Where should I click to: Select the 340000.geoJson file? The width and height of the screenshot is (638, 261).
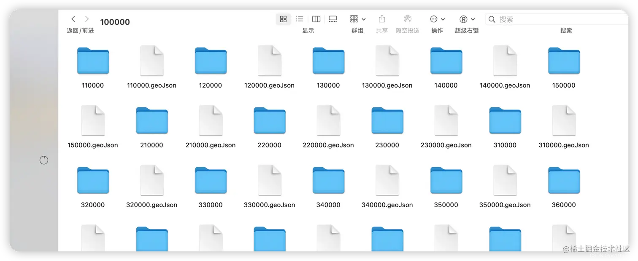(x=387, y=181)
